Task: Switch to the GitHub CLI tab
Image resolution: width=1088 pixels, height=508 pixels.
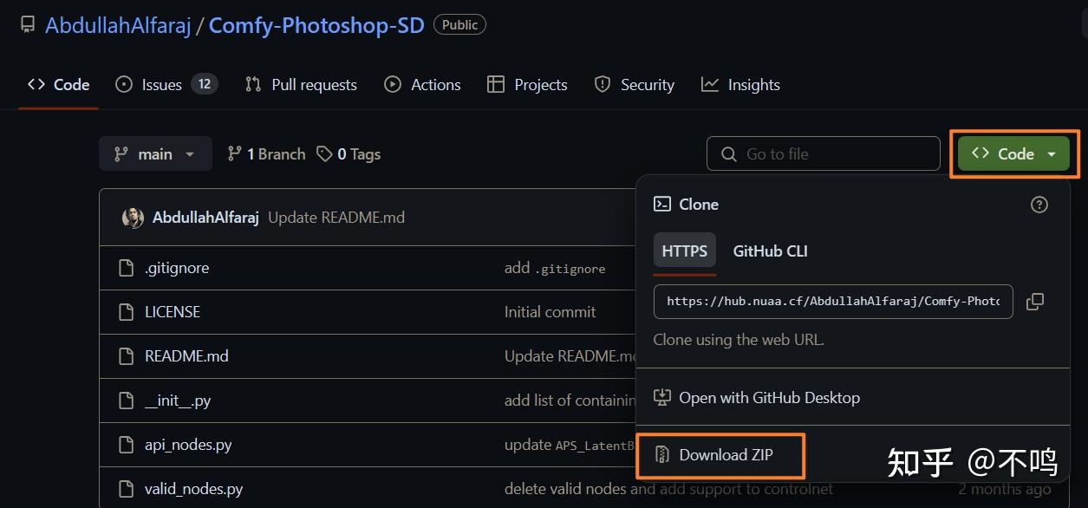Action: (770, 251)
